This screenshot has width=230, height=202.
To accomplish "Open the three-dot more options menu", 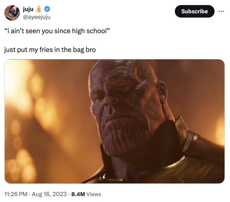I will pos(220,11).
